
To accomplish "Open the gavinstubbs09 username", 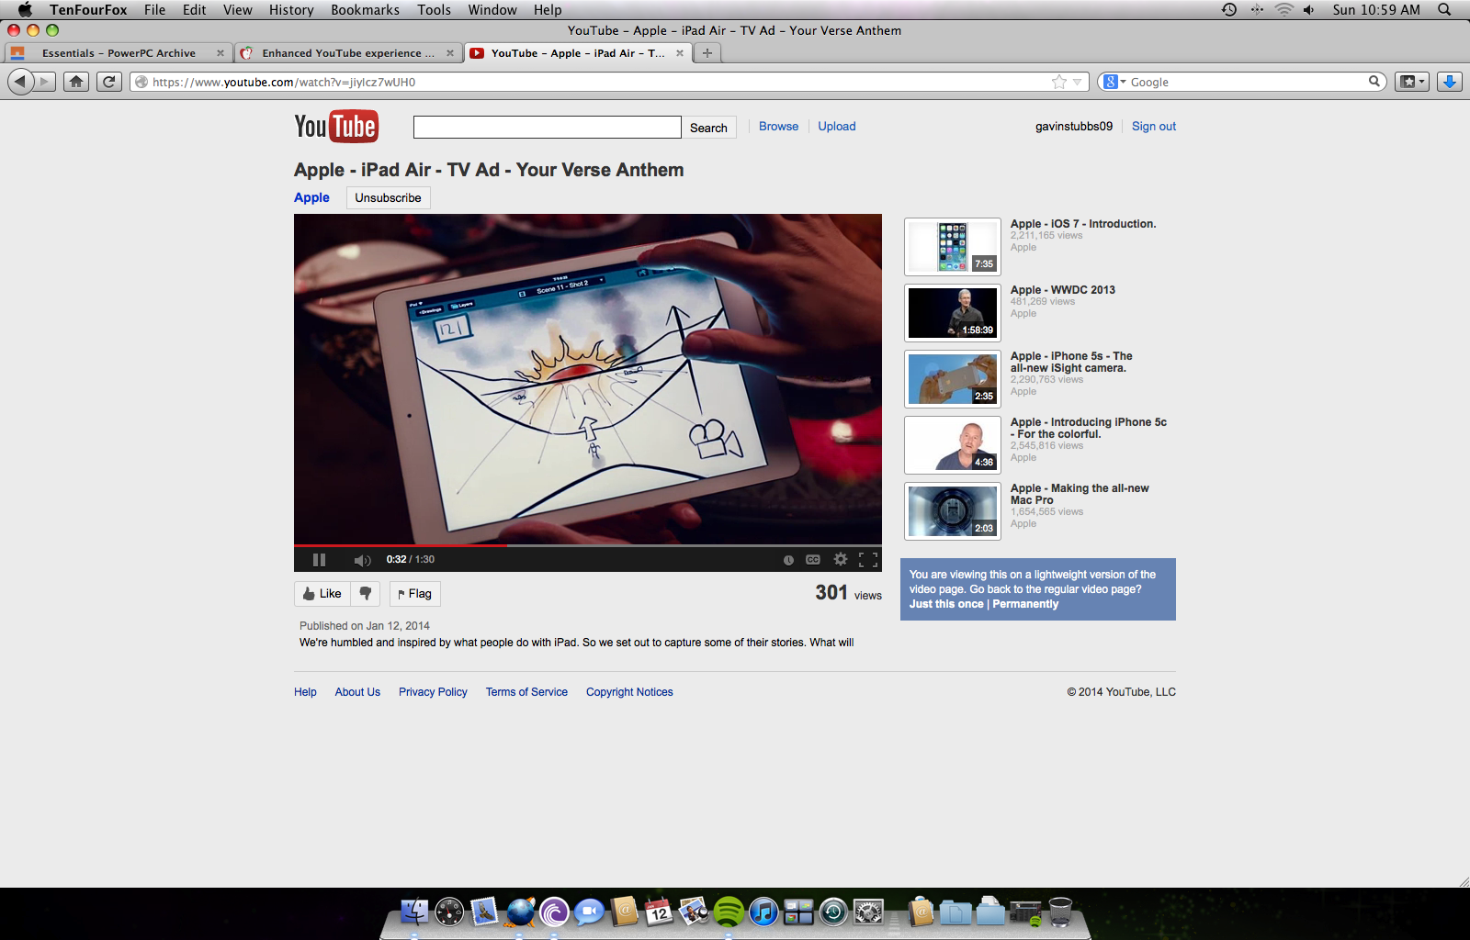I will (x=1074, y=127).
